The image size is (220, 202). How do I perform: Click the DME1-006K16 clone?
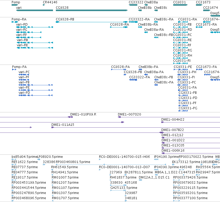click(191, 153)
